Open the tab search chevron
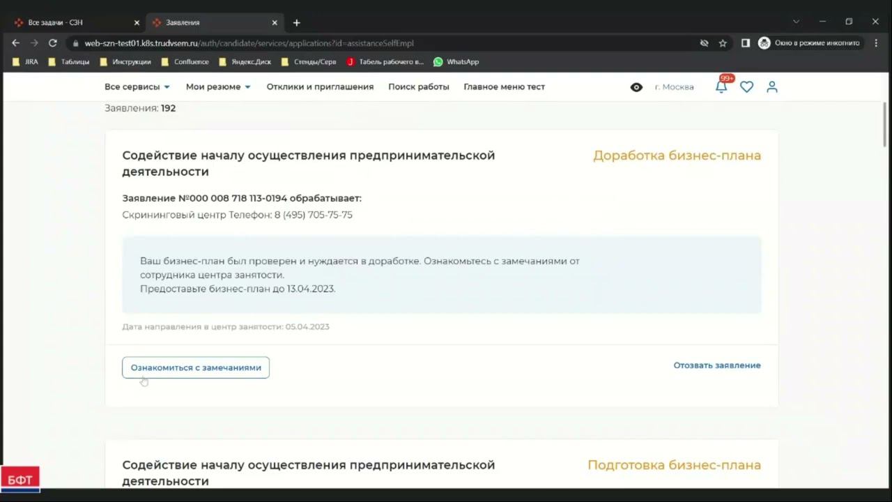The height and width of the screenshot is (502, 892). coord(796,22)
